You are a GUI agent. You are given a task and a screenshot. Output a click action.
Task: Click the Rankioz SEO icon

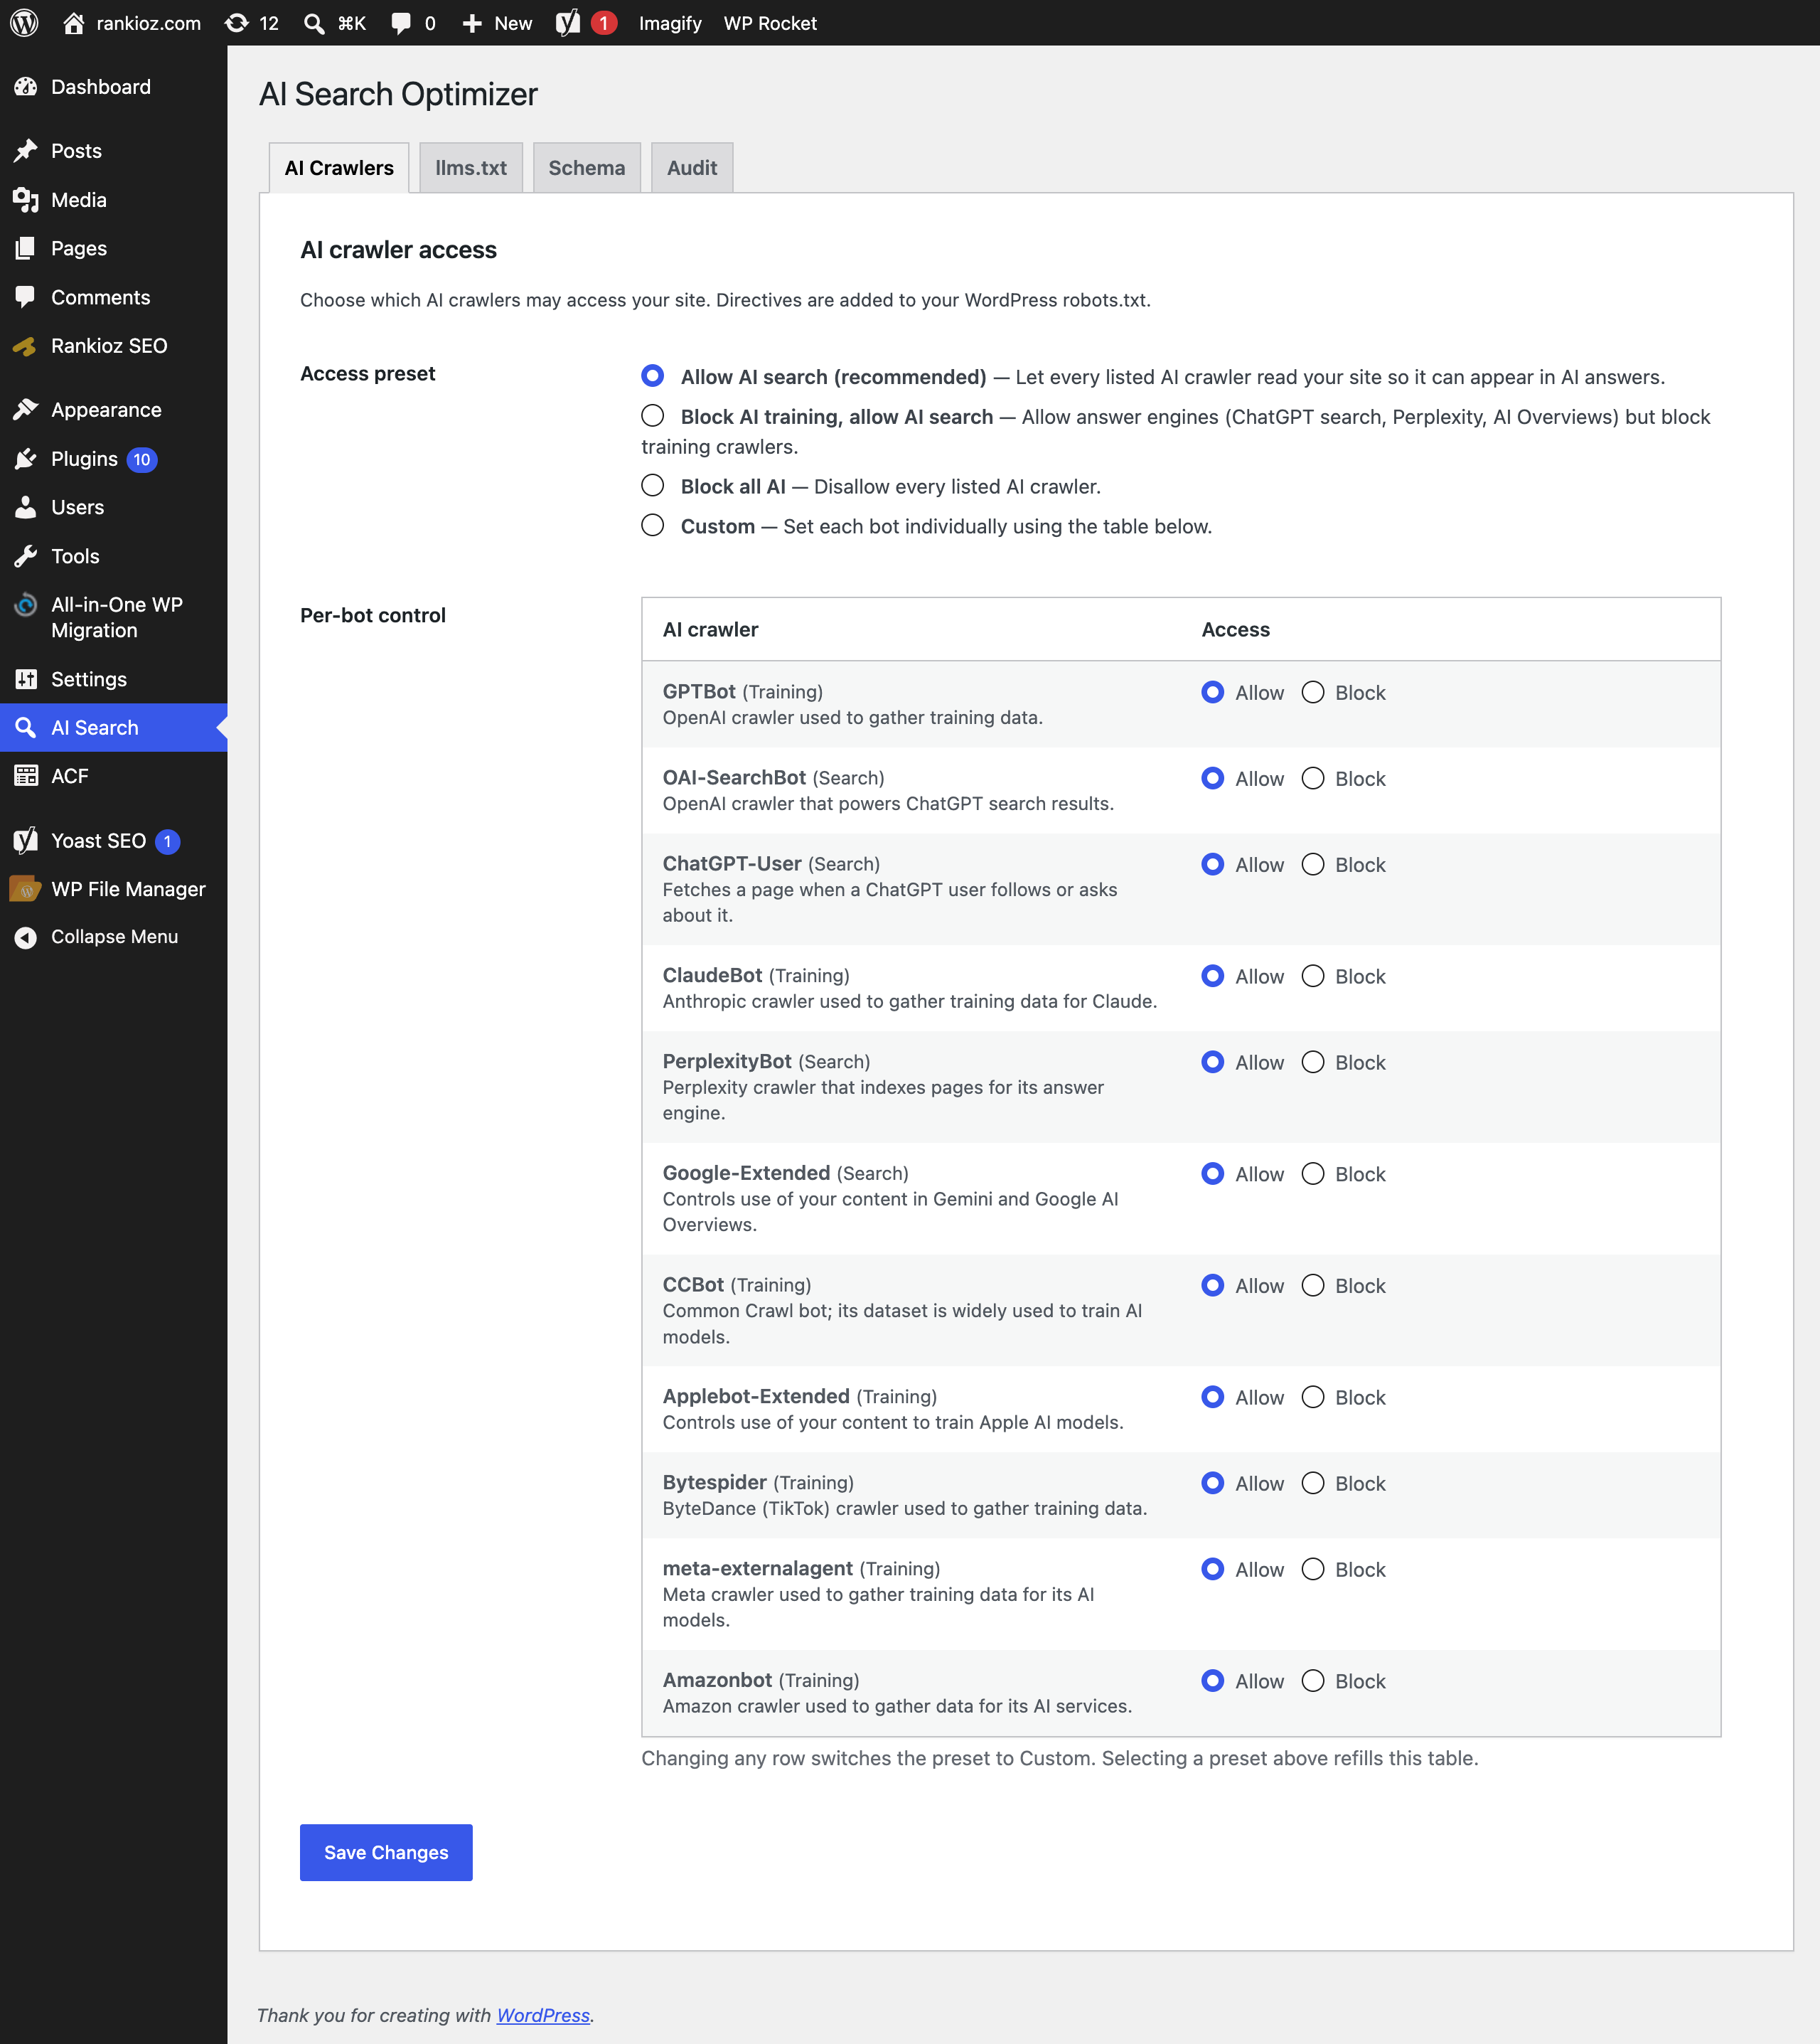pyautogui.click(x=24, y=346)
